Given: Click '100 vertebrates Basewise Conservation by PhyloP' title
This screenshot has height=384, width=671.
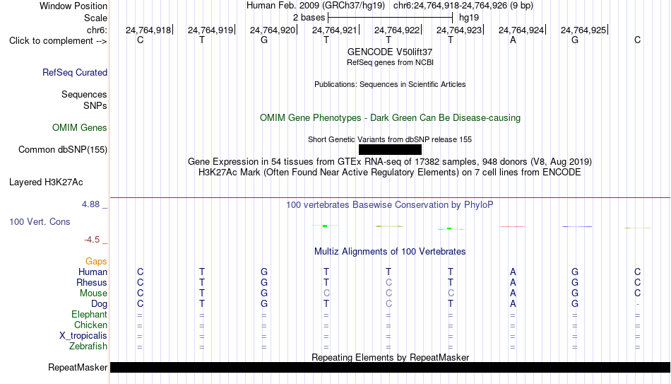Looking at the screenshot, I should point(390,205).
